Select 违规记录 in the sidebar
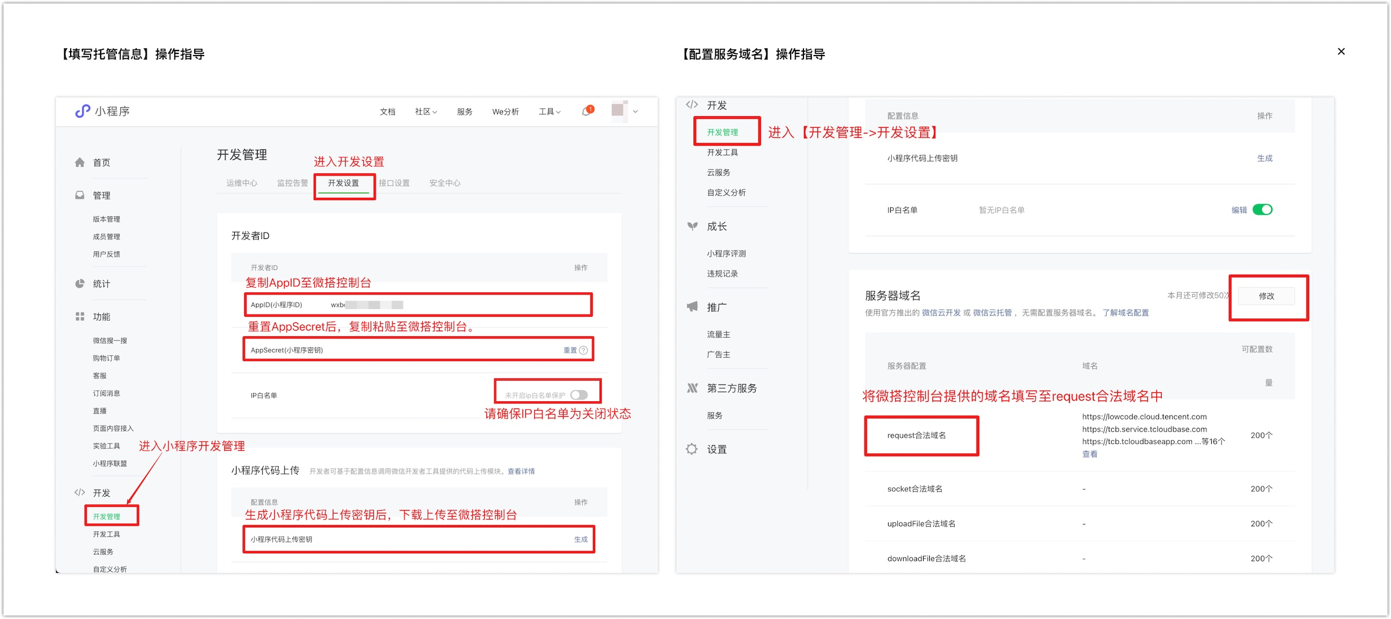The height and width of the screenshot is (619, 1391). [722, 273]
